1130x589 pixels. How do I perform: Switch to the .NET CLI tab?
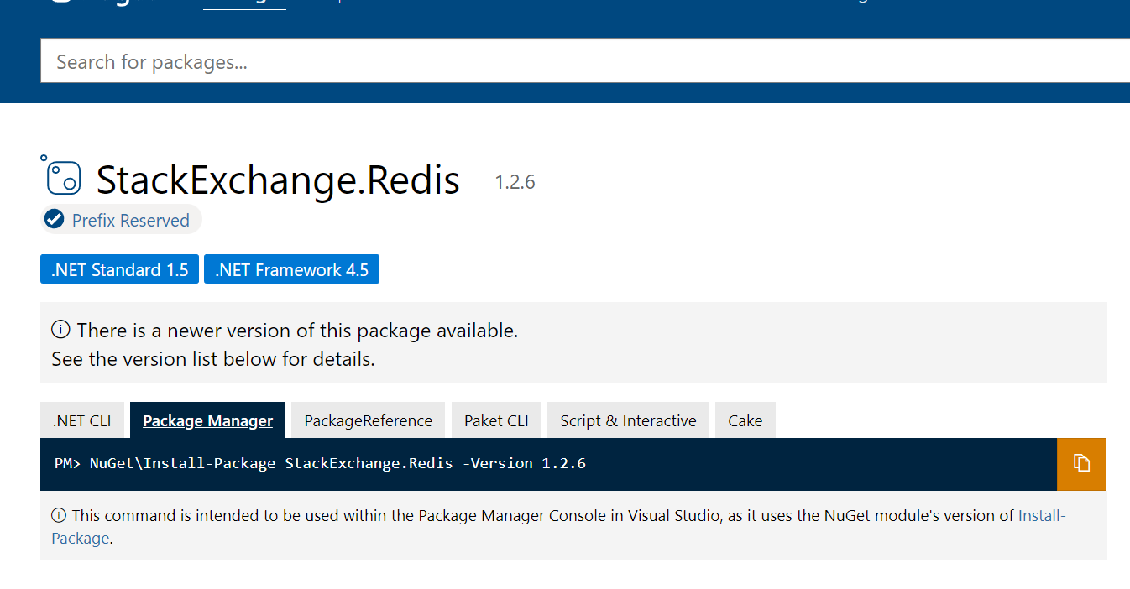coord(82,420)
